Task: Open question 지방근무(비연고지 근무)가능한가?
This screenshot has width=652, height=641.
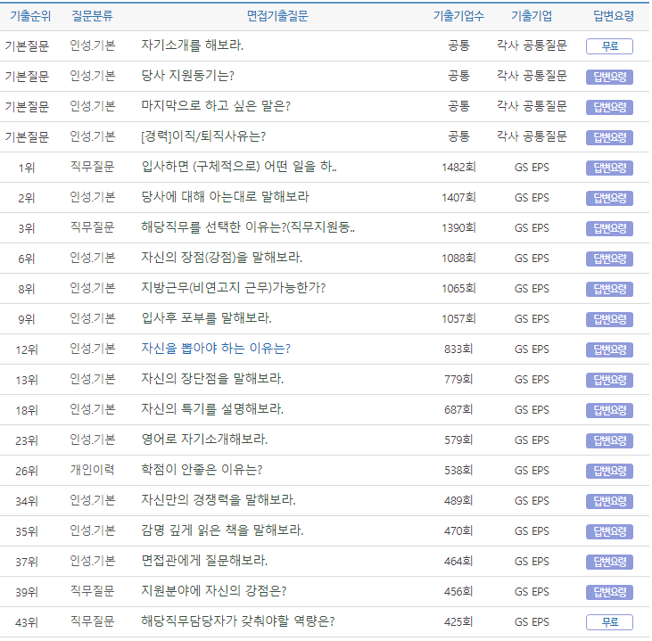Action: point(233,288)
